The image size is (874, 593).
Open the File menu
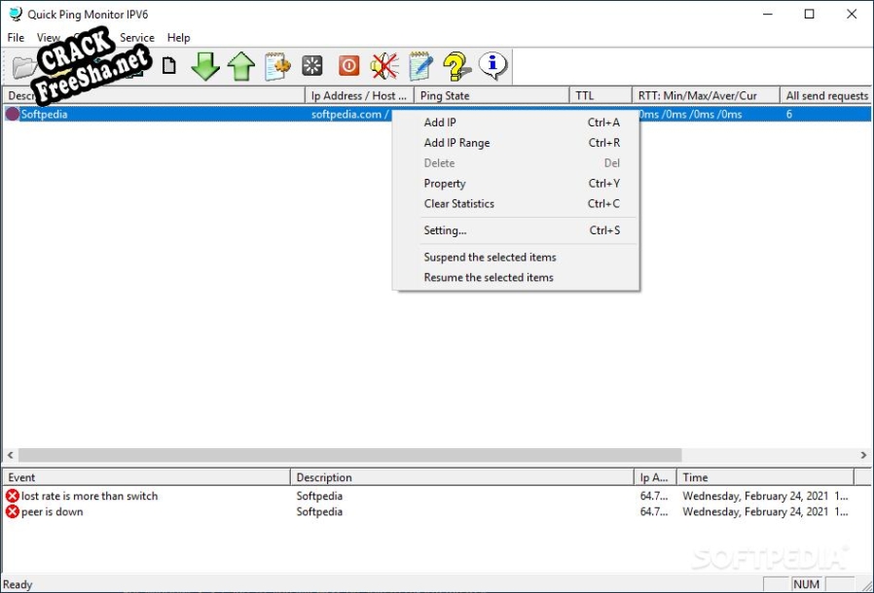click(16, 38)
